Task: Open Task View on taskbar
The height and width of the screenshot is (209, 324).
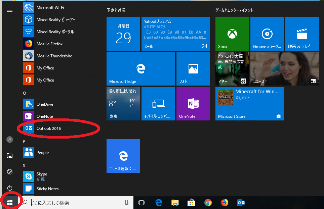Action: (x=141, y=203)
